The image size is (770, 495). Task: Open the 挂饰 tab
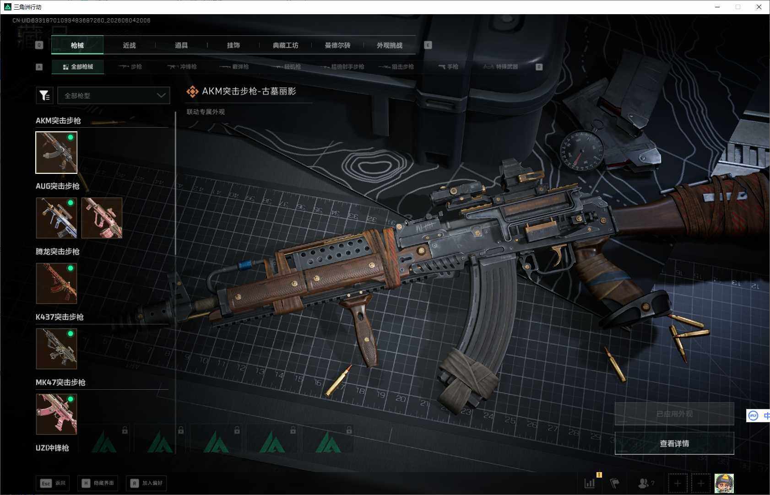click(233, 45)
